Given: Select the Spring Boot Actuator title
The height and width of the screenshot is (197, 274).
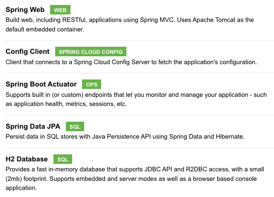Looking at the screenshot, I should coord(41,84).
